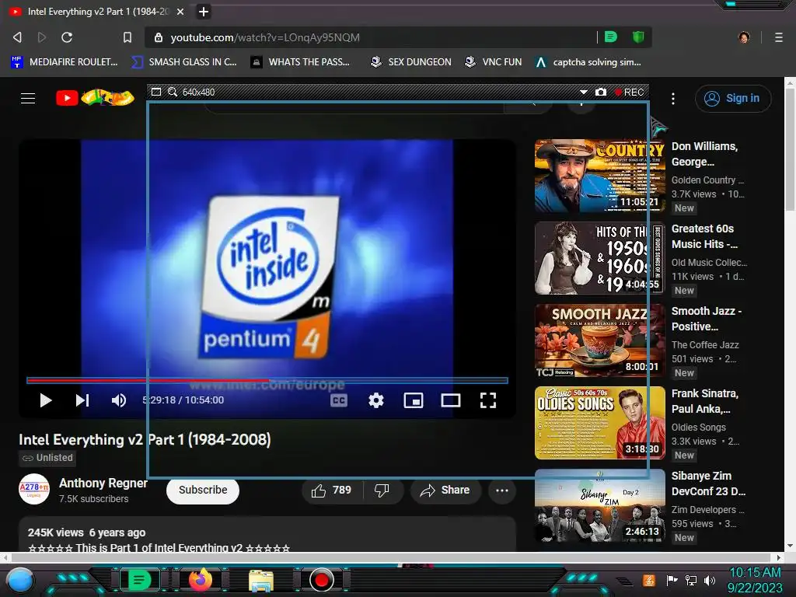Open the Don Williams country video thumbnail
The image size is (796, 597).
point(599,176)
